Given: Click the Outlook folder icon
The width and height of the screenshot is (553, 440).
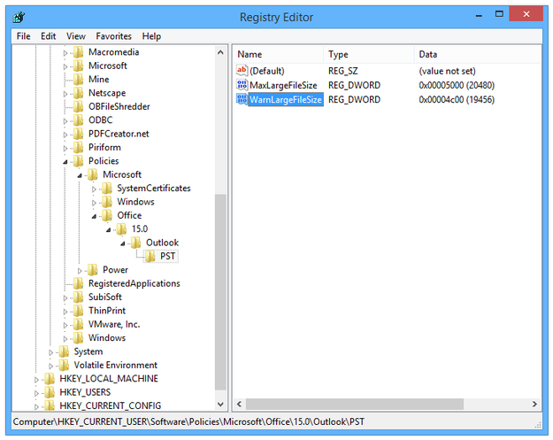Looking at the screenshot, I should coord(135,243).
